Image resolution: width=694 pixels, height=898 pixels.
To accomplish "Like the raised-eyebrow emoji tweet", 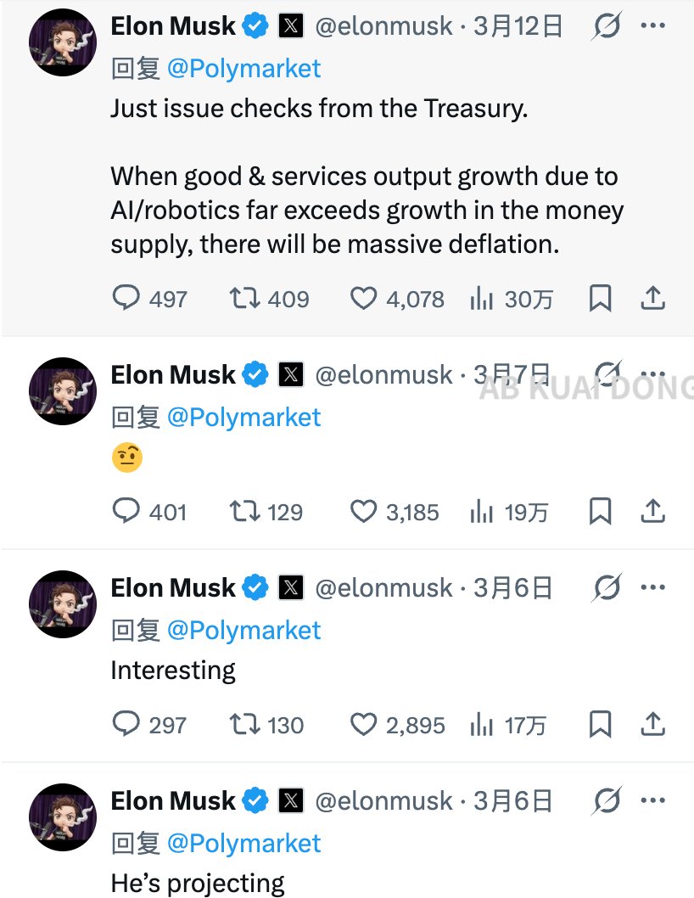I will click(364, 512).
